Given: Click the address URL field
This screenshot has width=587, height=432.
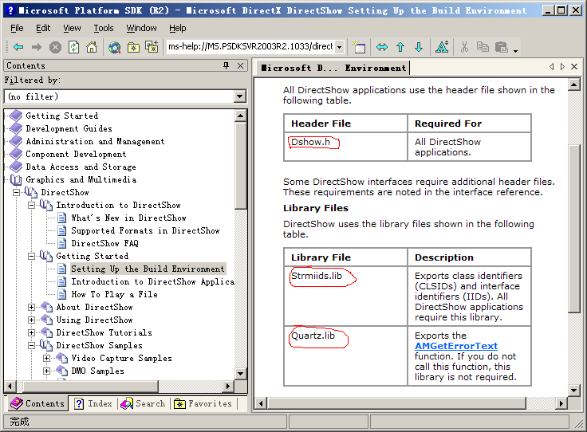Looking at the screenshot, I should coord(250,47).
